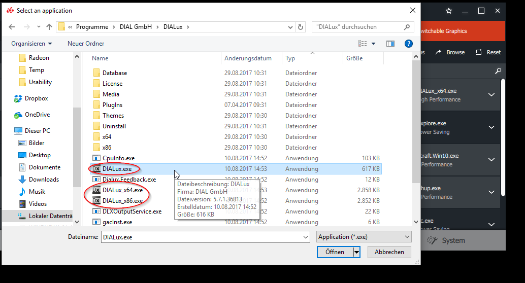Select the Database folder
This screenshot has width=525, height=283.
[110, 73]
